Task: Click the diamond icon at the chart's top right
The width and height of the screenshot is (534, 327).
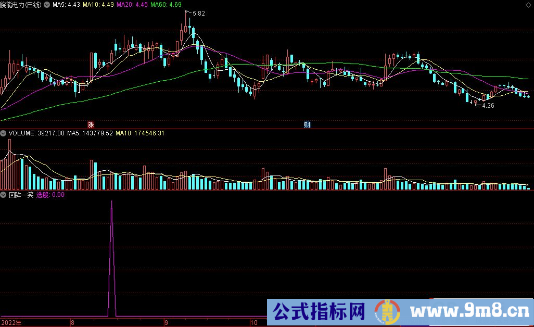Action: point(528,5)
